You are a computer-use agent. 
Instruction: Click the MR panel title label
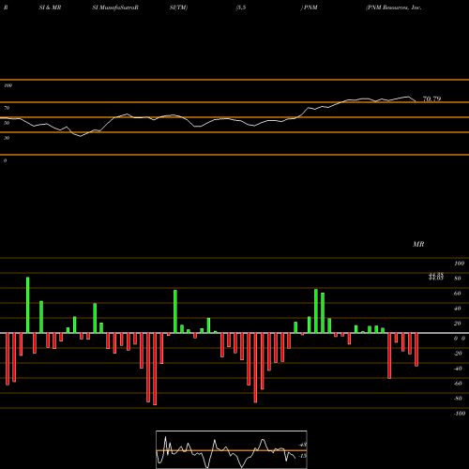pos(418,244)
